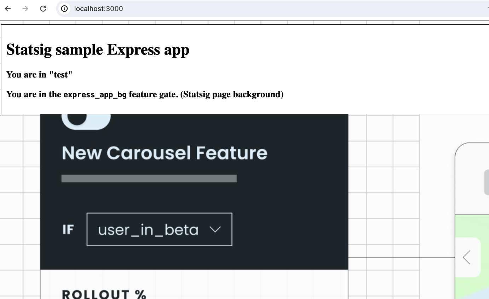Click the chevron inside the user_in_beta selector
The image size is (489, 299).
215,229
